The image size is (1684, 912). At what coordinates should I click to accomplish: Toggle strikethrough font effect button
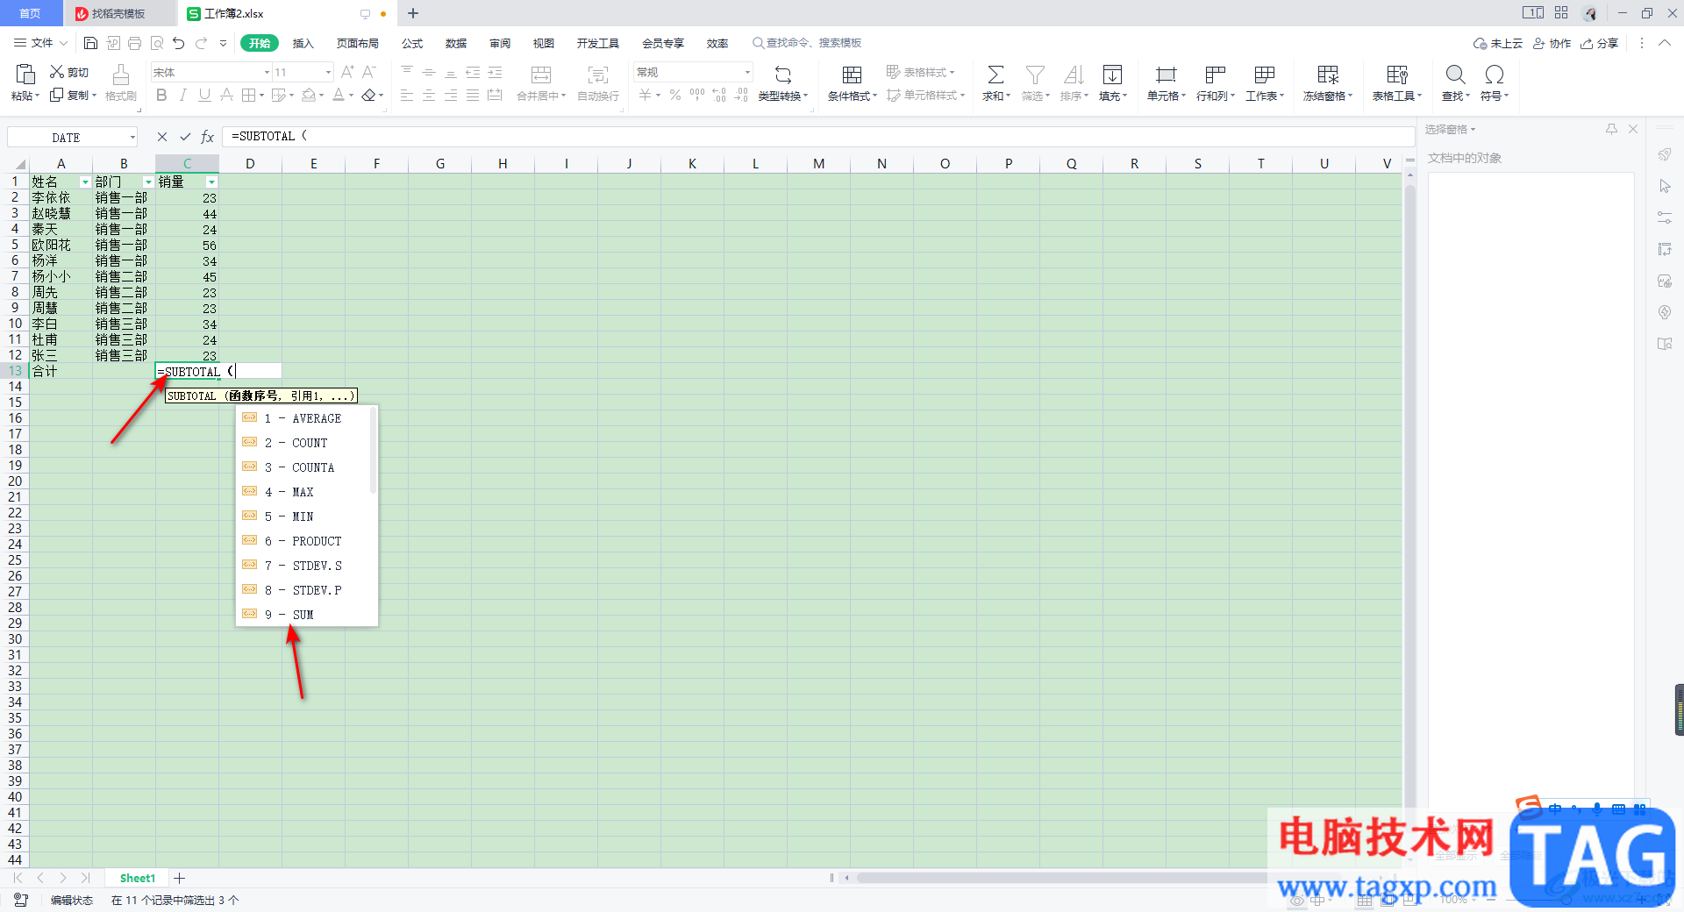[226, 95]
